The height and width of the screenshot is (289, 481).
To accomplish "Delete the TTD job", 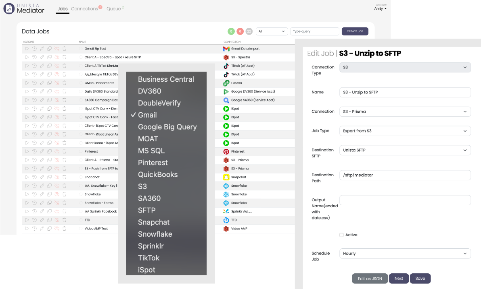I will pyautogui.click(x=65, y=220).
